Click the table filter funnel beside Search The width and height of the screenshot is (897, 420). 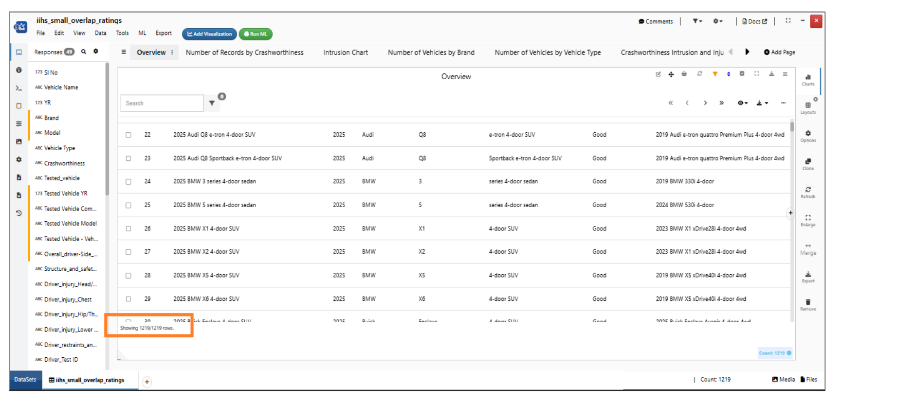click(x=212, y=103)
